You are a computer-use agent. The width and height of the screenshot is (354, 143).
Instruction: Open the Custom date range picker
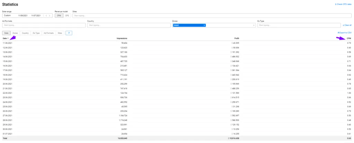point(10,16)
